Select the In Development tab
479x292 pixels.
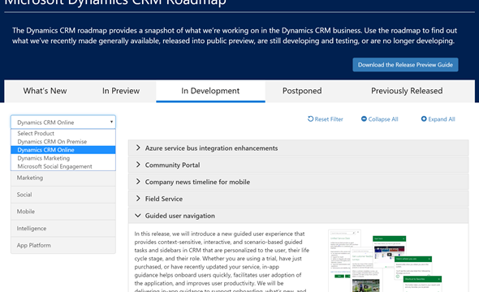(x=210, y=91)
